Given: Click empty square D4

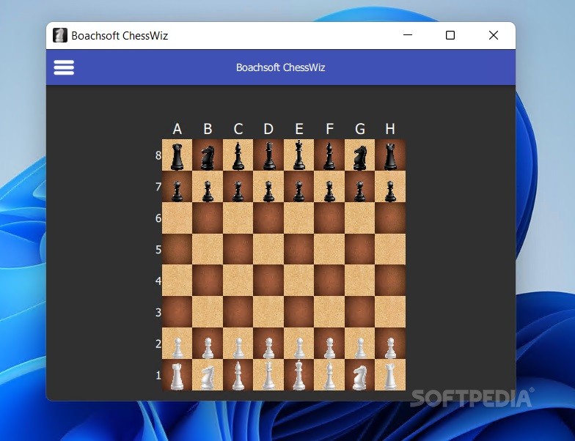Looking at the screenshot, I should click(268, 281).
